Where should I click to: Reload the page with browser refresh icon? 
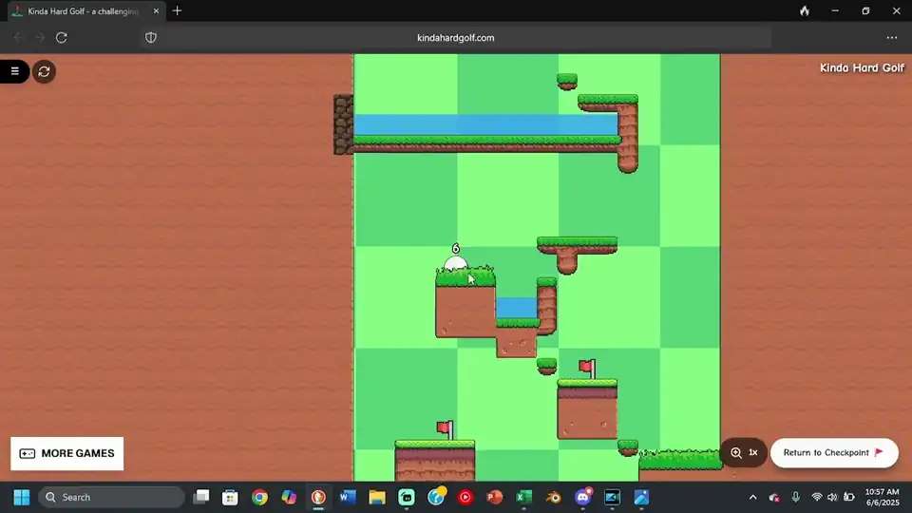click(62, 38)
